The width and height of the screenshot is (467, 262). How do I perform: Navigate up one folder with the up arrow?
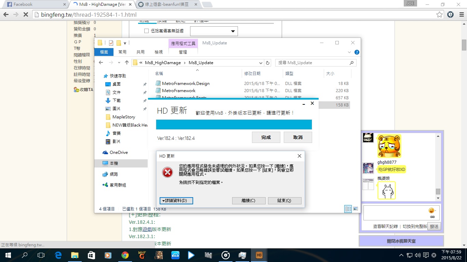(x=128, y=62)
